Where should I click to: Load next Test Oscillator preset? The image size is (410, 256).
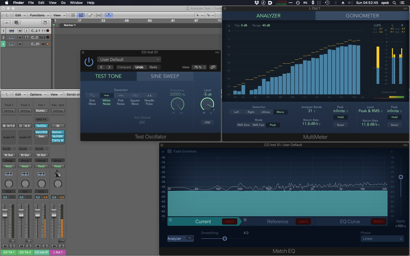[x=110, y=67]
